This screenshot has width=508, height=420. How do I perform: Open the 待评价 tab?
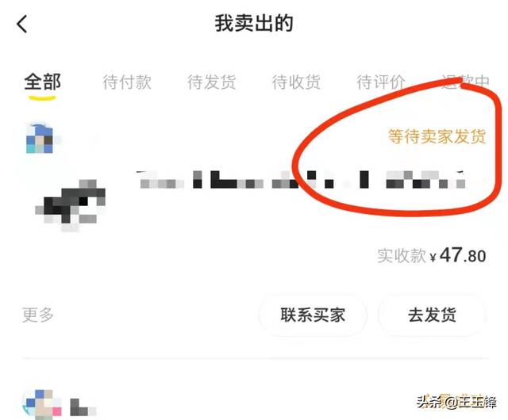(x=381, y=82)
